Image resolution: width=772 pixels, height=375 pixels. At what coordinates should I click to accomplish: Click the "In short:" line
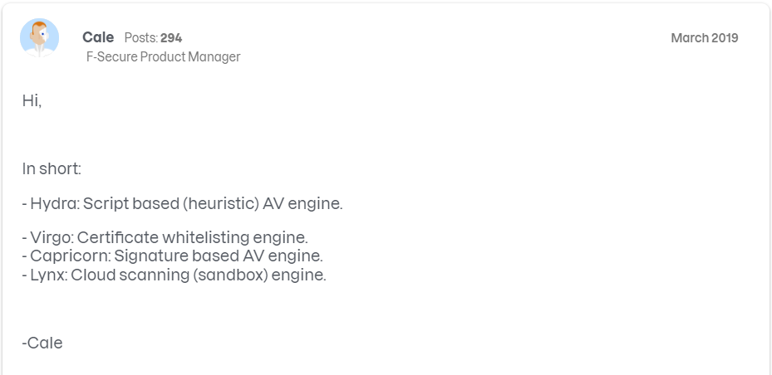click(x=52, y=169)
